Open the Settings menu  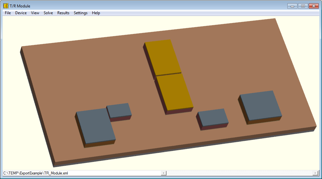(80, 13)
